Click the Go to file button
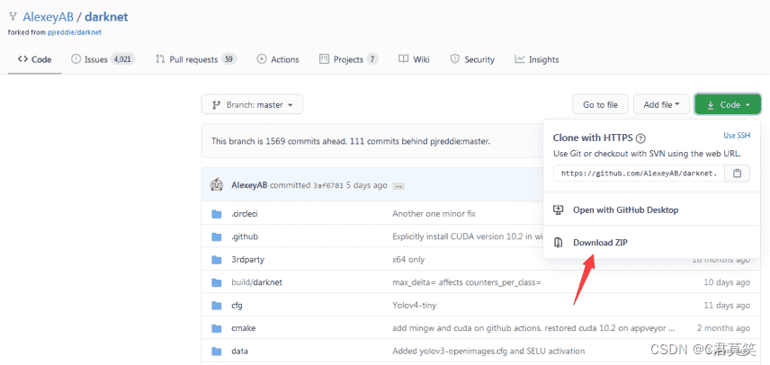 pos(600,104)
